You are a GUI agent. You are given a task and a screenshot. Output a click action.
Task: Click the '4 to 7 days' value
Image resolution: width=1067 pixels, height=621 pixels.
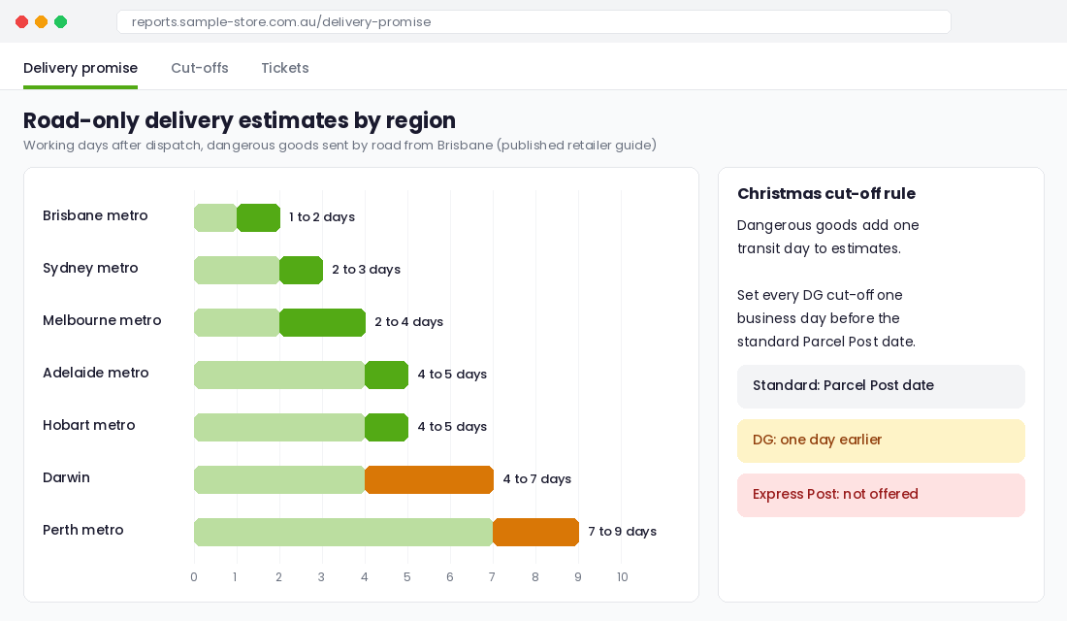coord(537,479)
